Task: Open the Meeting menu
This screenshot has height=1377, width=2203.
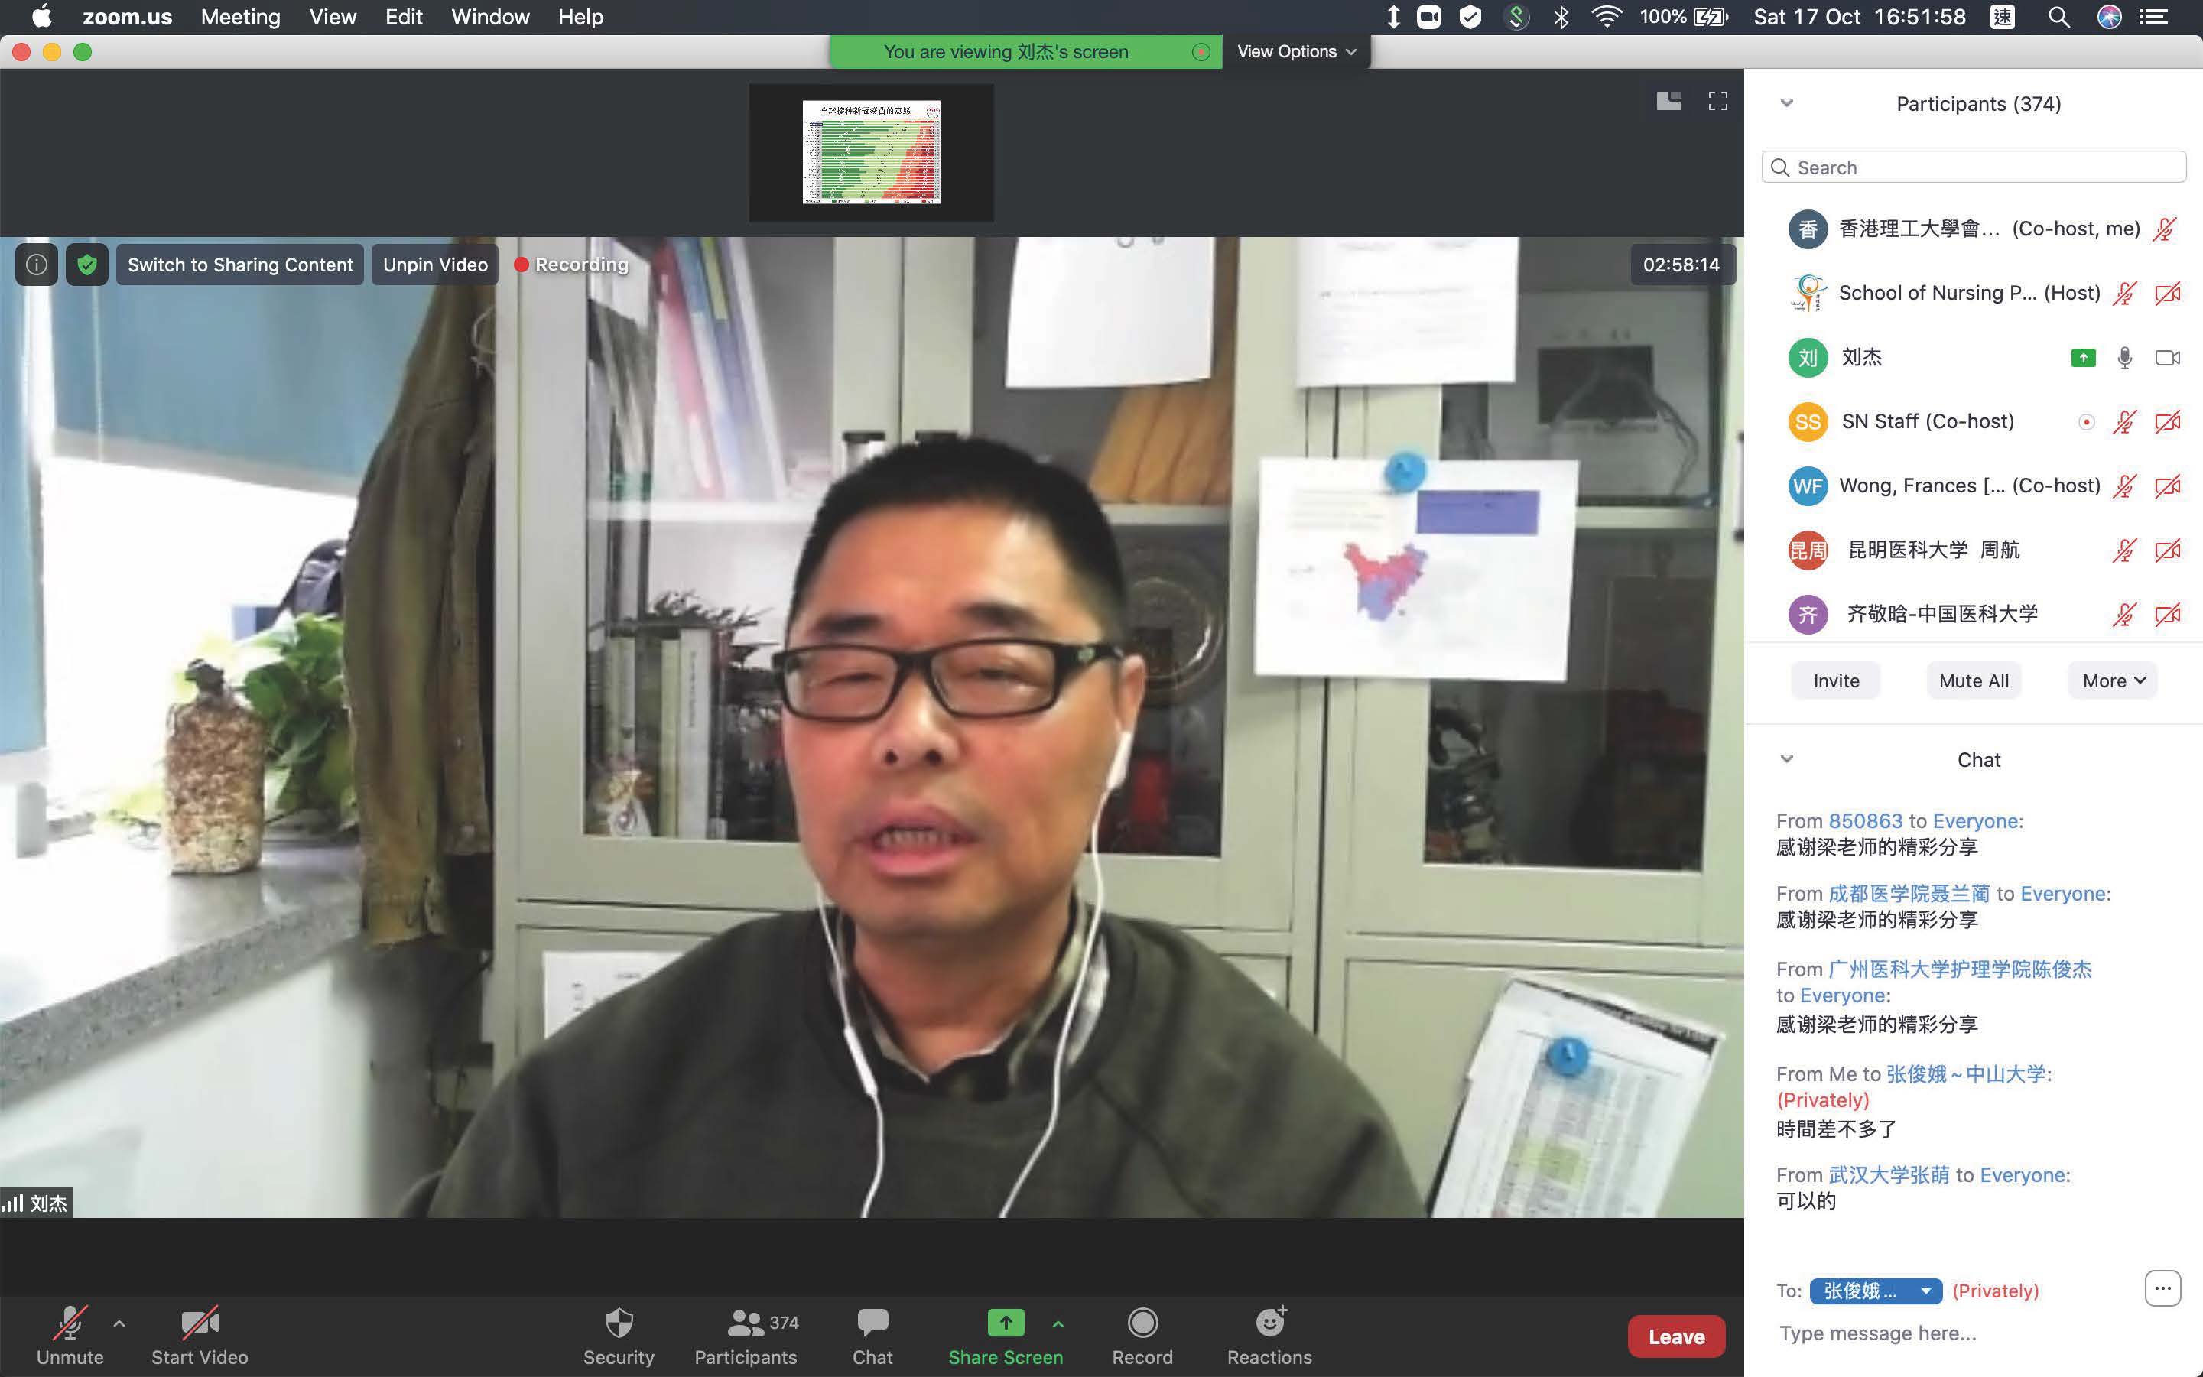Action: click(240, 18)
